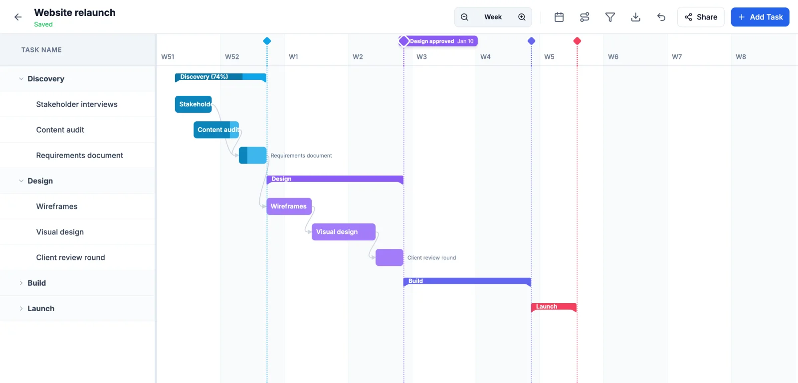Select the Visual design row in task list
Screen dimensions: 798x383
tap(78, 232)
